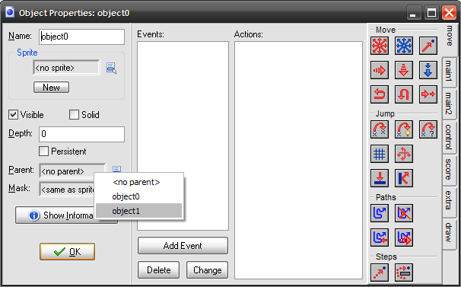This screenshot has height=287, width=461.
Task: Choose <no parent> from popup menu
Action: [138, 182]
